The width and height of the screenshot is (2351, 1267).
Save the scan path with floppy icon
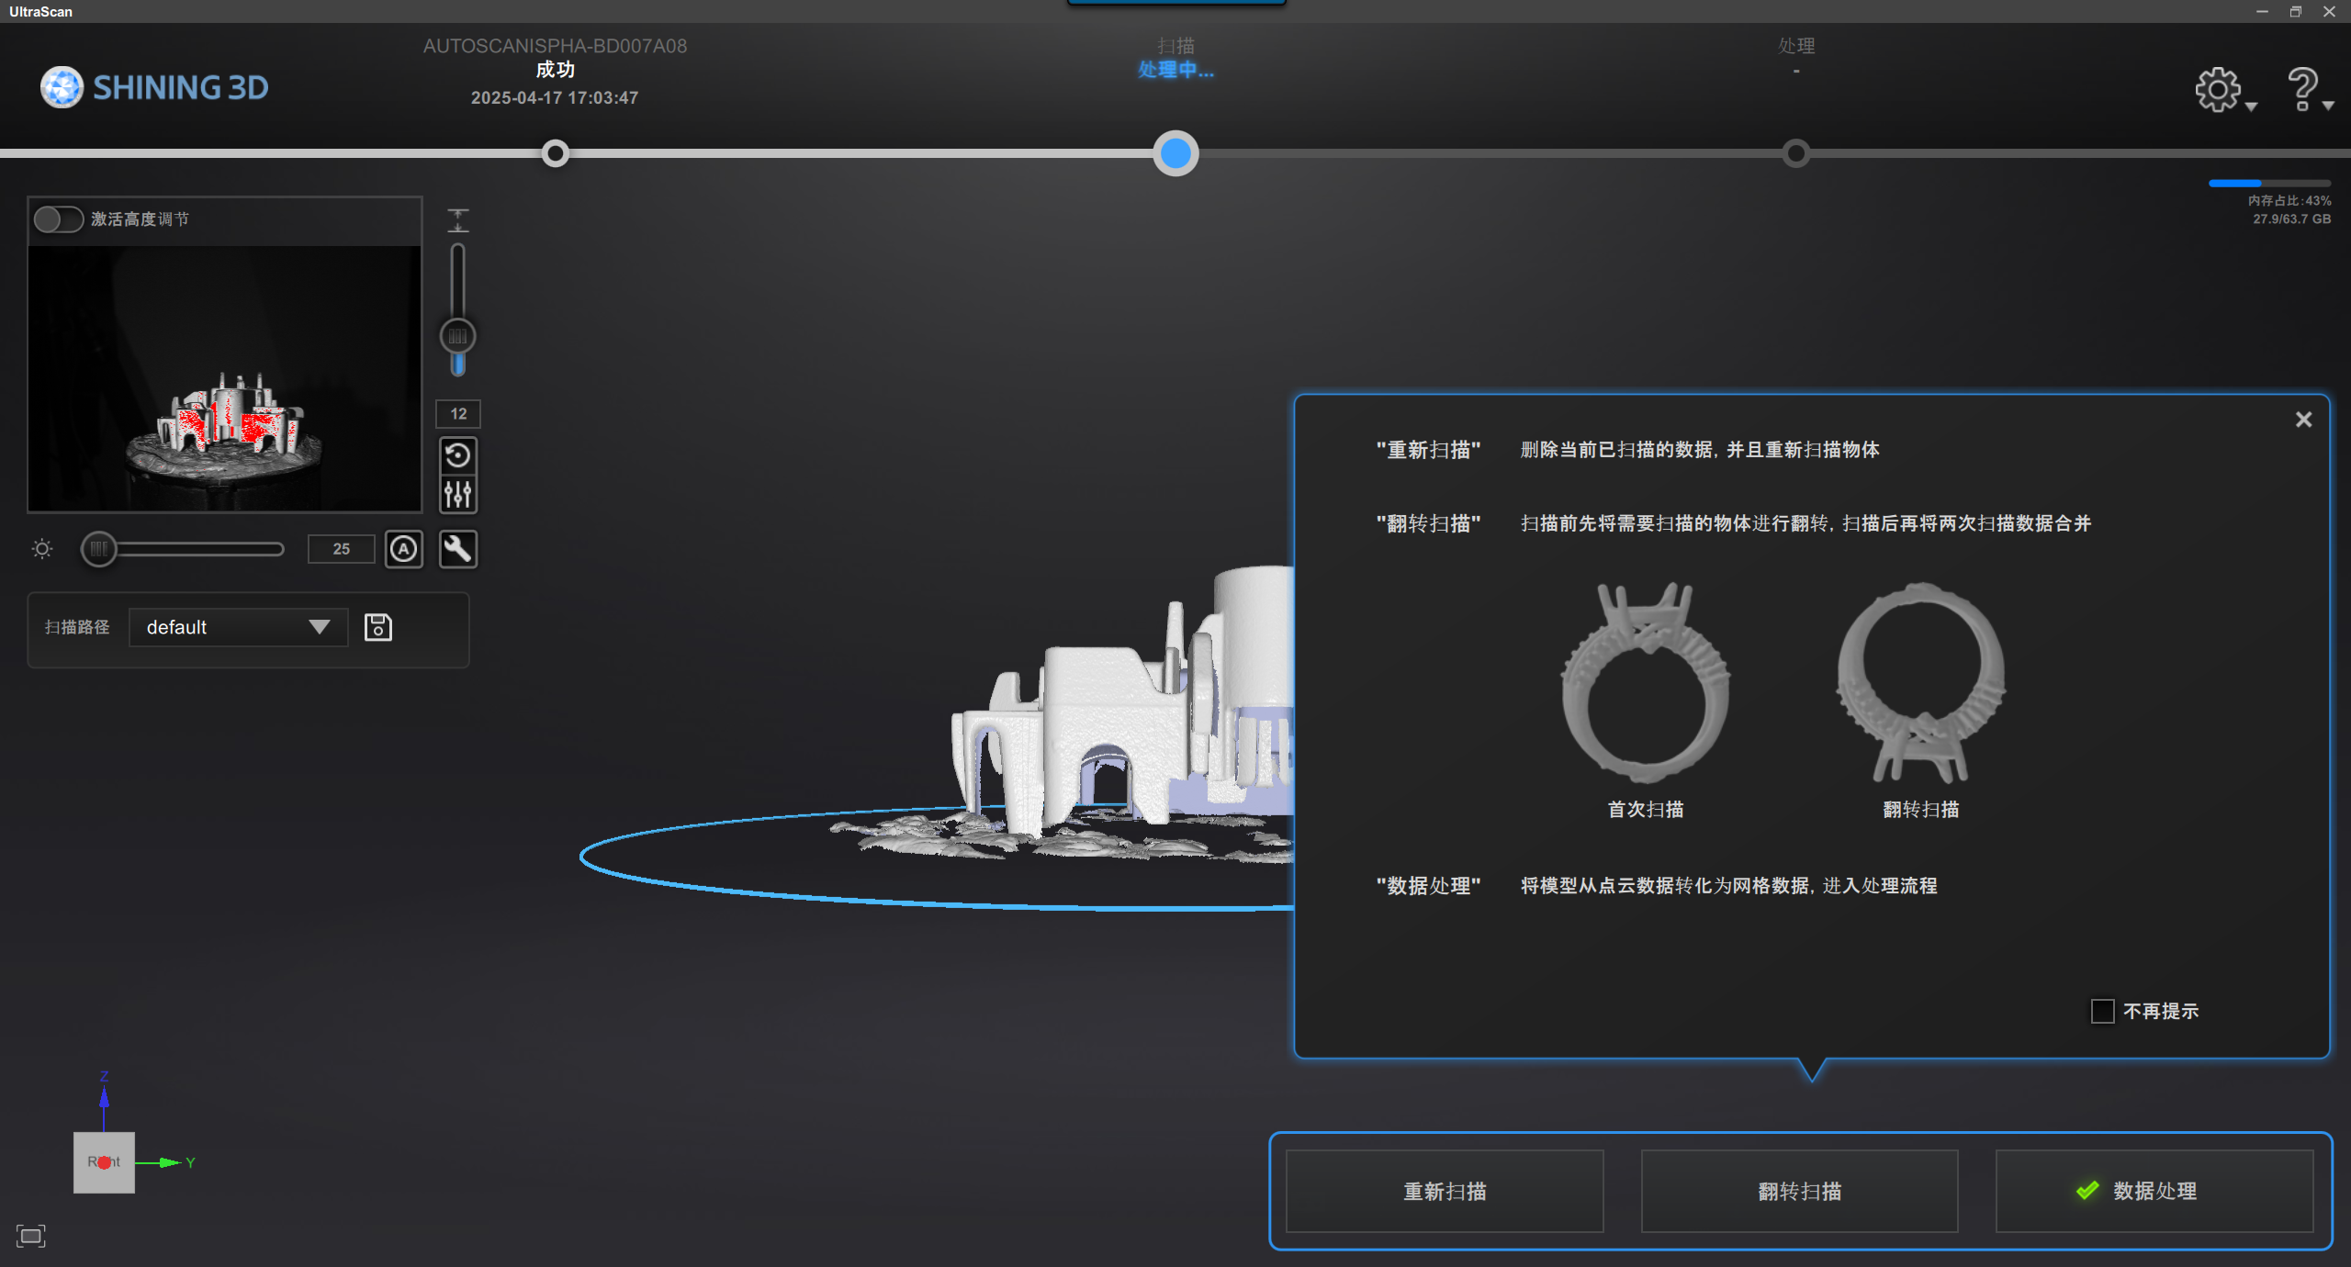[x=378, y=627]
